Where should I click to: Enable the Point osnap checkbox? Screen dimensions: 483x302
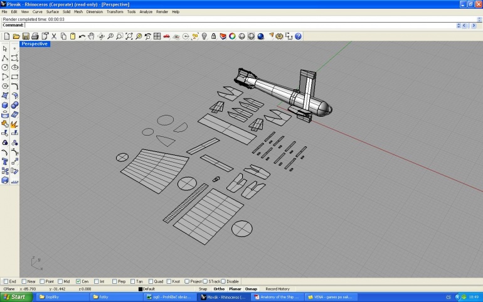tap(42, 281)
